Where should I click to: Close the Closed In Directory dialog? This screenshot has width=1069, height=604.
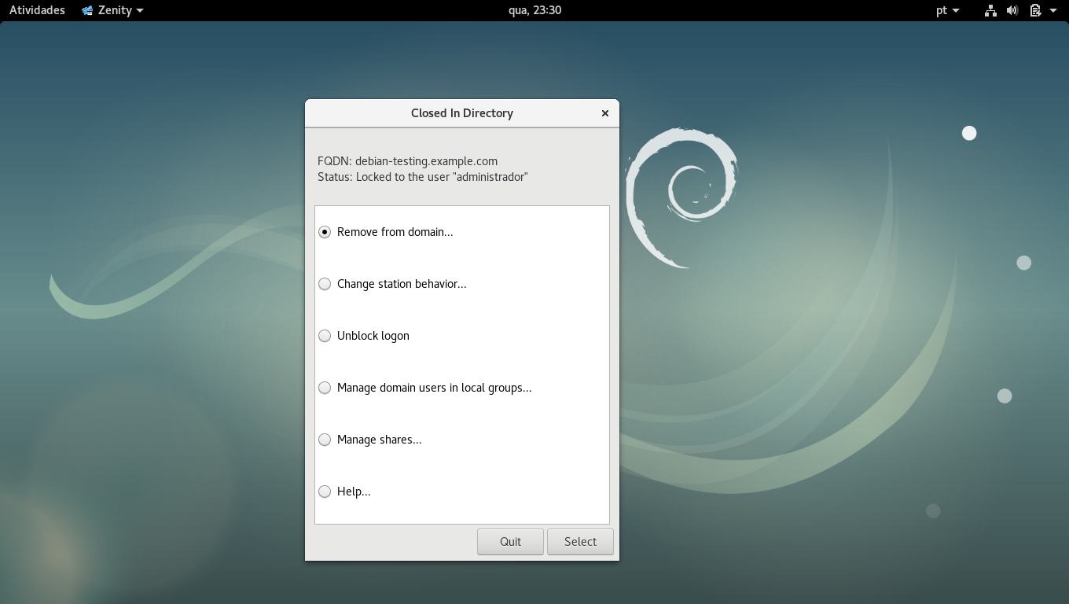[x=605, y=113]
